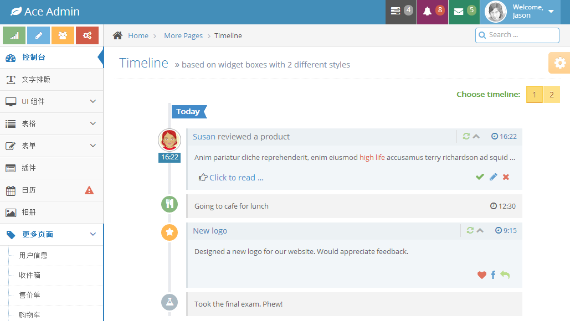Reload the Susan reviewed a product widget
570x321 pixels.
pyautogui.click(x=466, y=137)
